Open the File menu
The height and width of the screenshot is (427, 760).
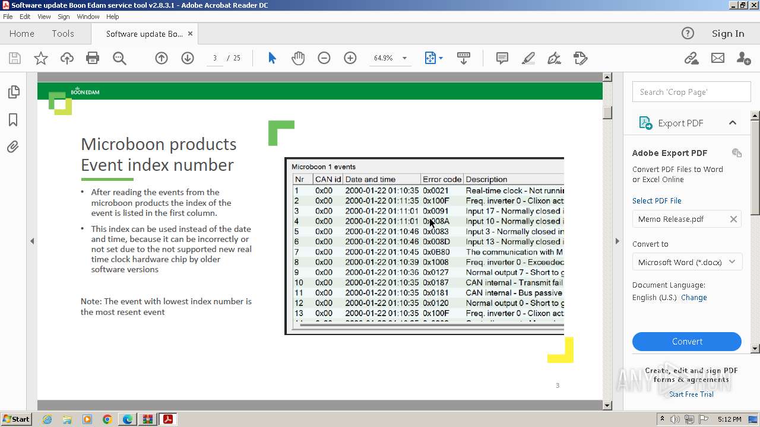coord(8,17)
